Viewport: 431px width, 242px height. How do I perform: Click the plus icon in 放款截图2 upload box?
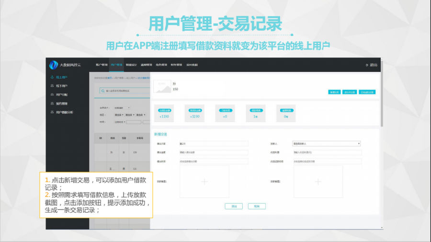[x=318, y=182]
